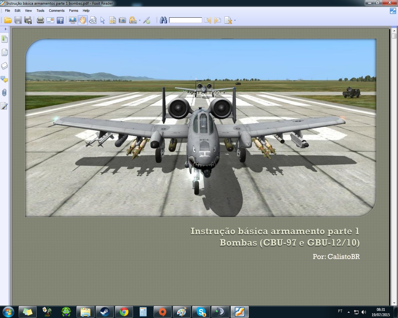
Task: Share the document via the Facebook icon
Action: tap(60, 20)
